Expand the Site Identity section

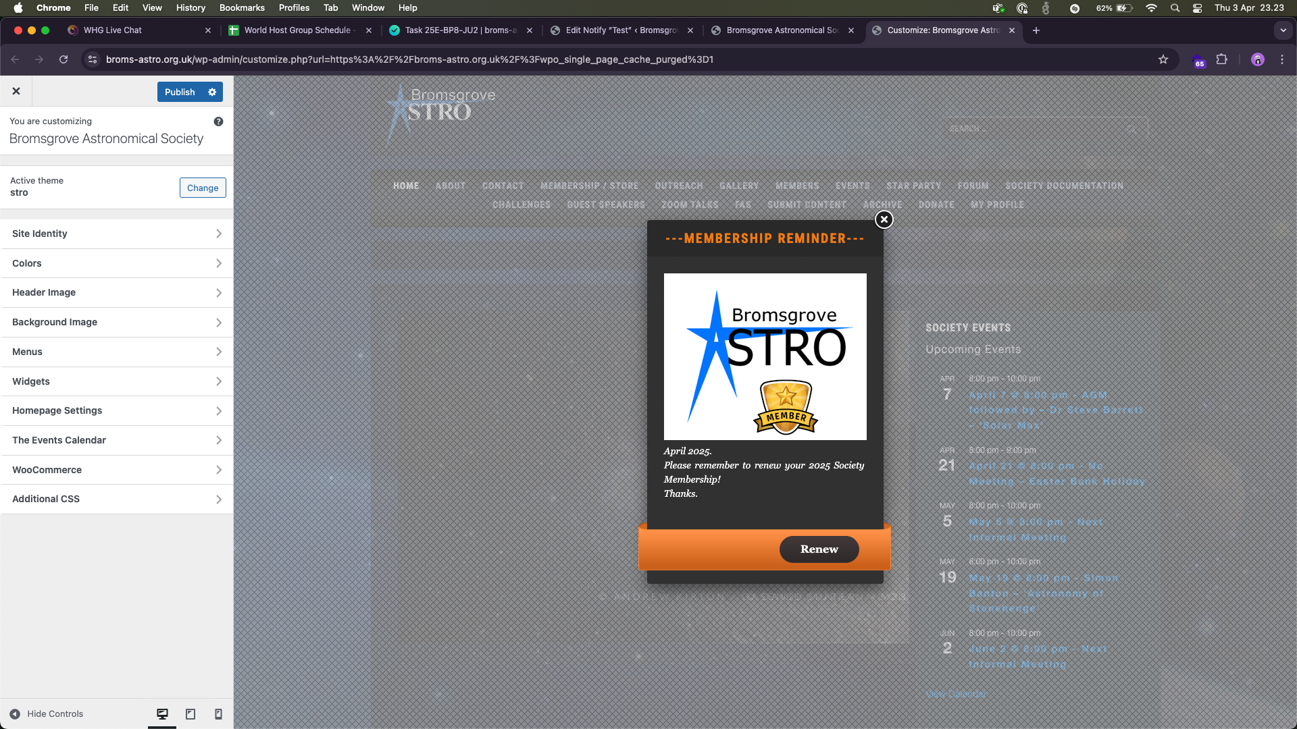pos(116,234)
